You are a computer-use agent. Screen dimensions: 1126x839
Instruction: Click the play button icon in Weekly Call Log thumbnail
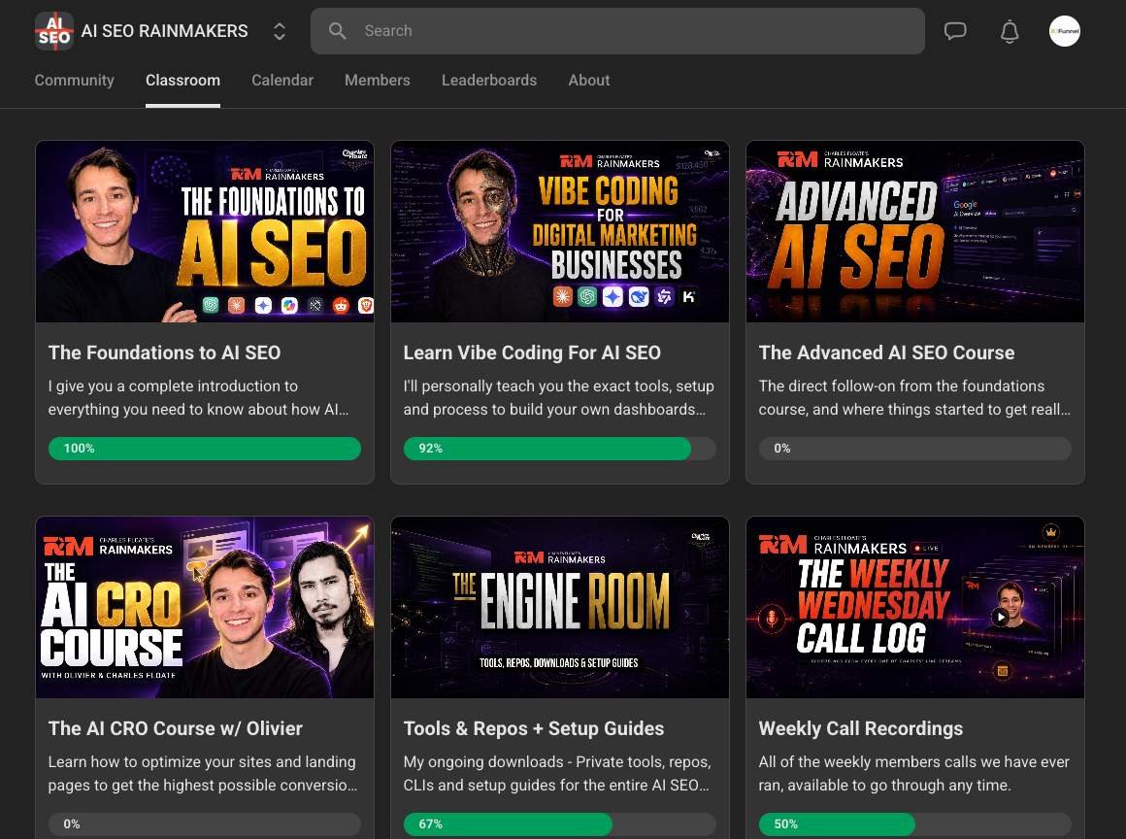[1000, 617]
